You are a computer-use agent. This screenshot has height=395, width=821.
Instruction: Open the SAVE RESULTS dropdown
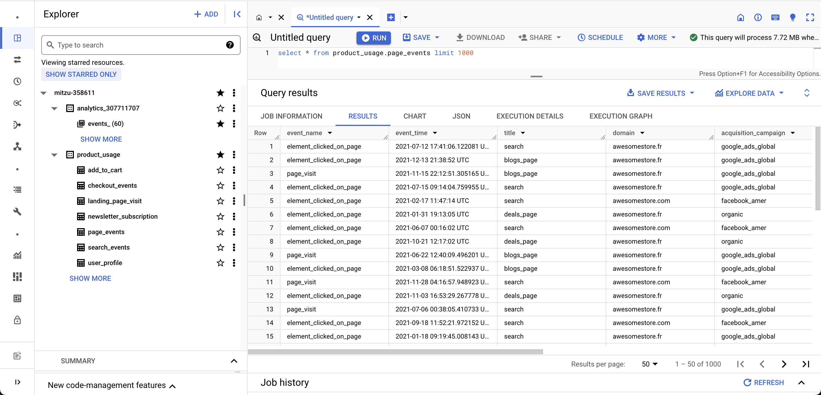click(661, 93)
